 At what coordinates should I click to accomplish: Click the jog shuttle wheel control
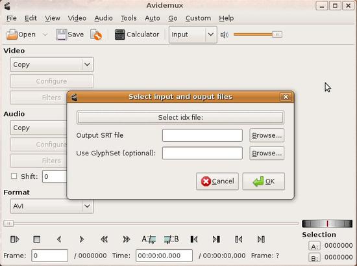[327, 224]
